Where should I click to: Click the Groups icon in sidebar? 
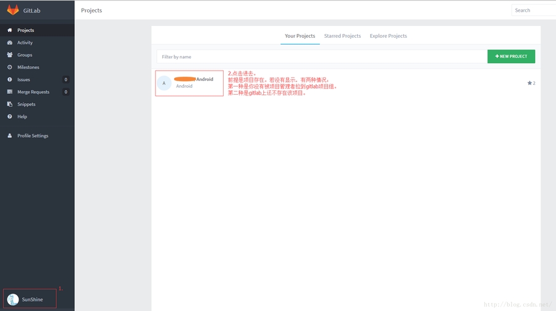[10, 55]
